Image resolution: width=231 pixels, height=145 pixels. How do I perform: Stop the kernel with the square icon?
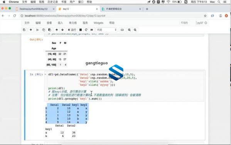81,30
